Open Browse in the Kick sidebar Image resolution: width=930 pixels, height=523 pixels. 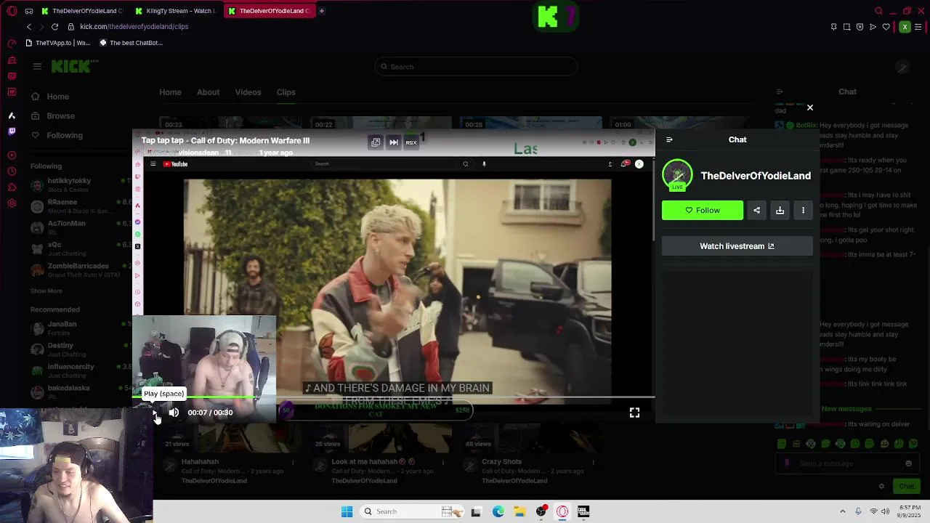point(52,116)
